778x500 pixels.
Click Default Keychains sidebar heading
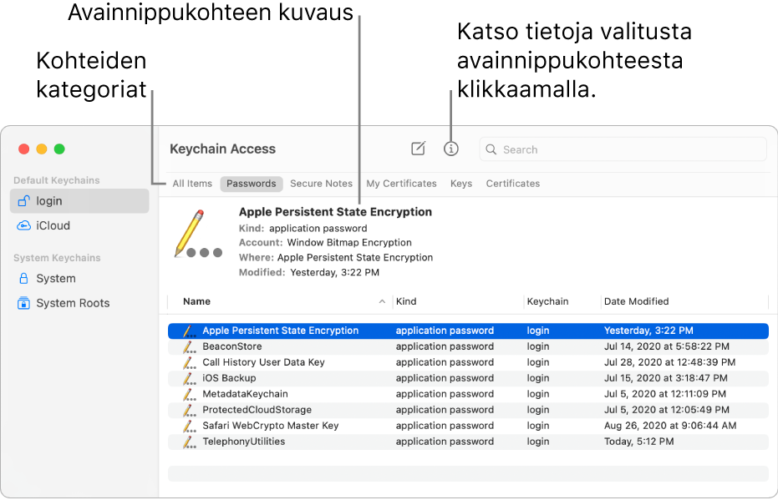[x=57, y=180]
